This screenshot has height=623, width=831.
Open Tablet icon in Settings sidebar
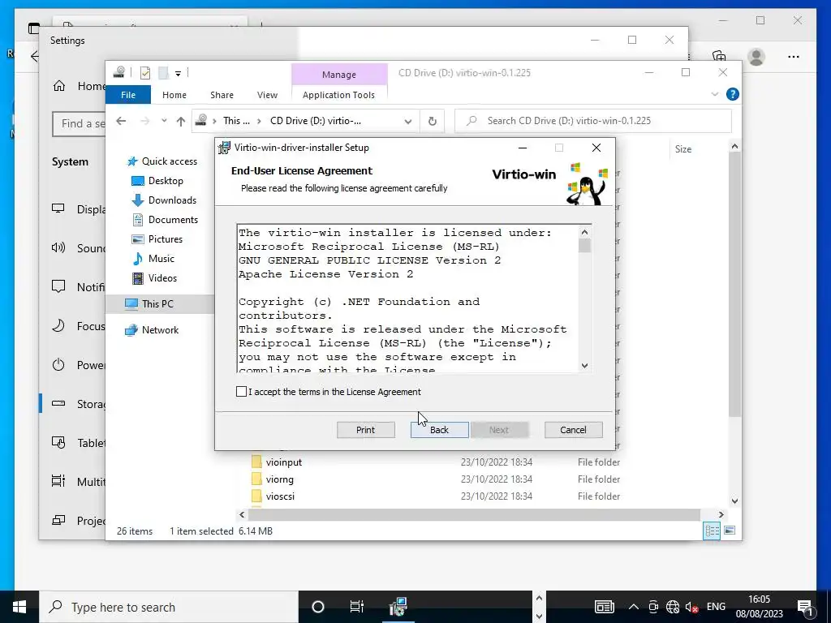click(58, 442)
